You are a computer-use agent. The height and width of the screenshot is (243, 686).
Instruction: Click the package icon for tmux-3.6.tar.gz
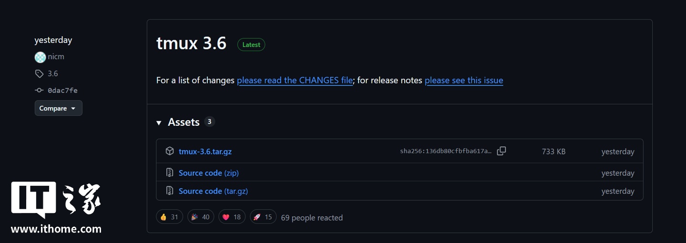tap(170, 151)
